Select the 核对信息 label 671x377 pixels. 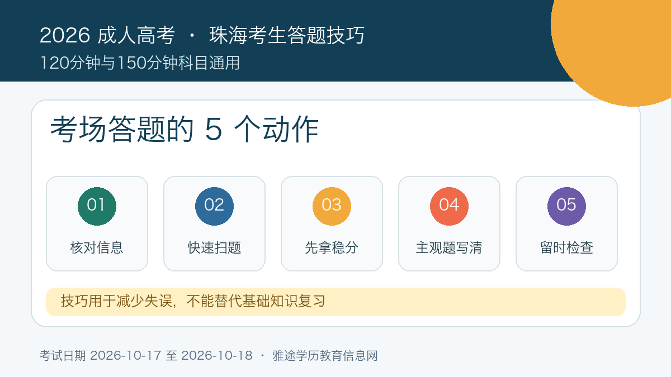click(x=97, y=247)
